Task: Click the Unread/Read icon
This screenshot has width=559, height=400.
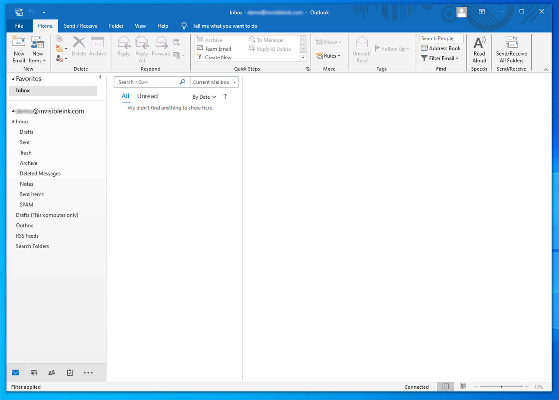Action: click(362, 49)
